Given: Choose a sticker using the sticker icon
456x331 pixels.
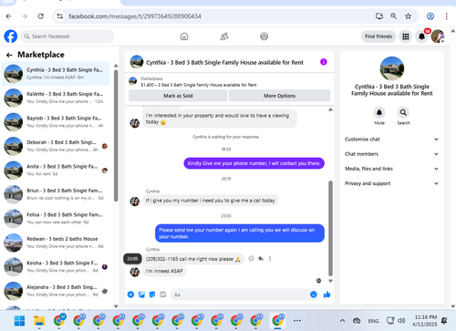Looking at the screenshot, I should pos(152,295).
